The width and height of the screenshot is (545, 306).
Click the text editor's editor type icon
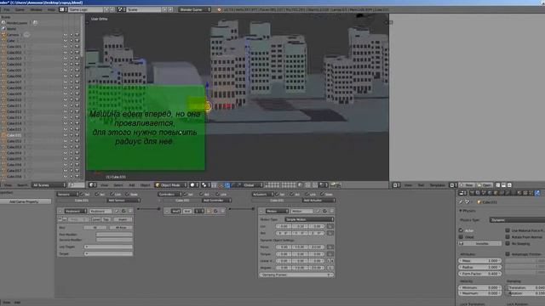pyautogui.click(x=396, y=185)
